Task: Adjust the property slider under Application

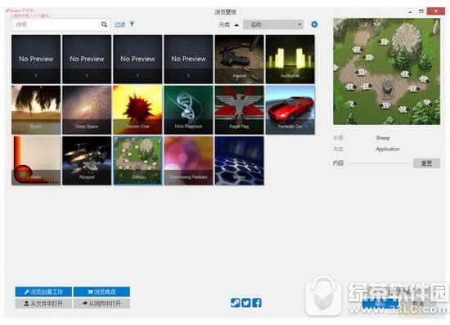Action: tap(378, 163)
